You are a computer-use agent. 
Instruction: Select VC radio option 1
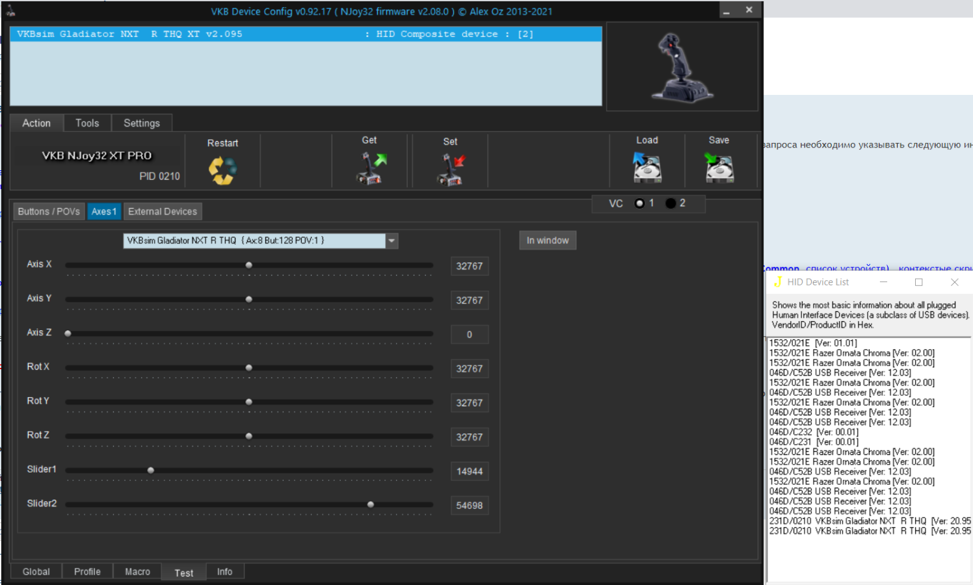640,203
